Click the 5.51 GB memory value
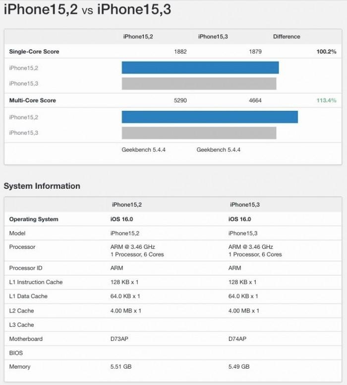Image resolution: width=347 pixels, height=385 pixels. click(121, 367)
